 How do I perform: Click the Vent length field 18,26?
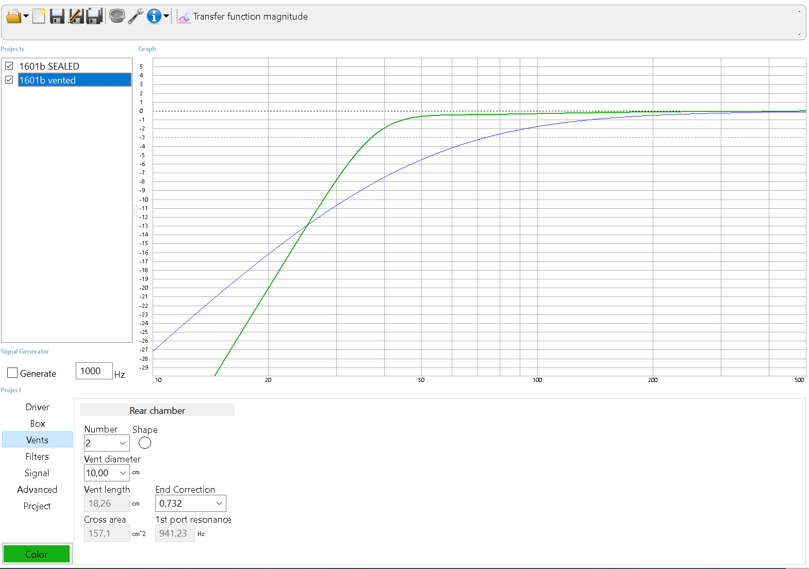coord(107,504)
